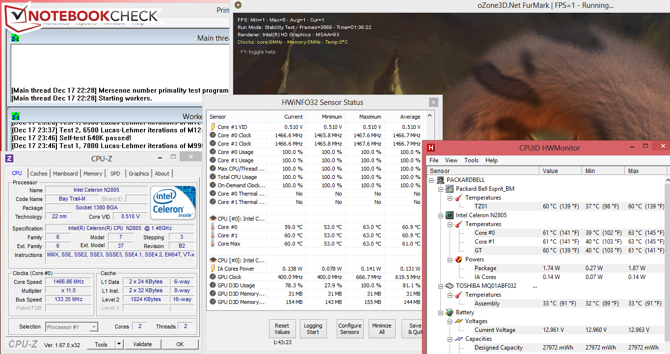Click the Core #0 Usage sensor icon

[x=213, y=152]
